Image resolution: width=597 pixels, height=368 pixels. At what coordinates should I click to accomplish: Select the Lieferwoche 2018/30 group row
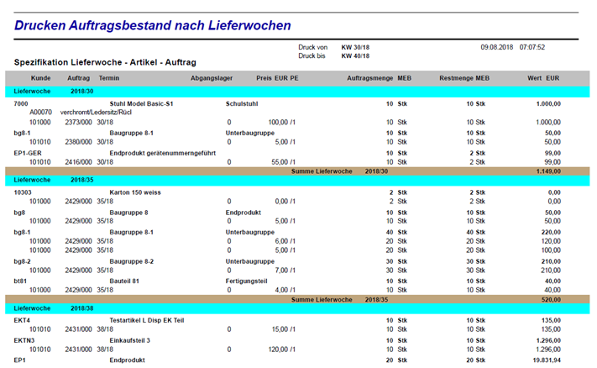(x=297, y=92)
